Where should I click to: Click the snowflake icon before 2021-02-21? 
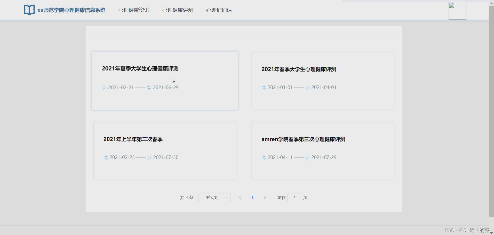[104, 88]
